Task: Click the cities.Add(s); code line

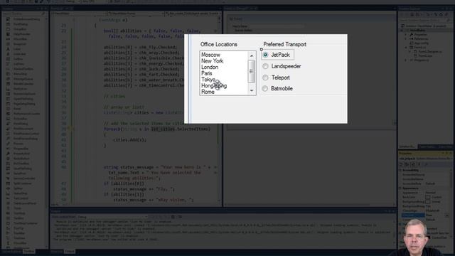Action: point(129,140)
